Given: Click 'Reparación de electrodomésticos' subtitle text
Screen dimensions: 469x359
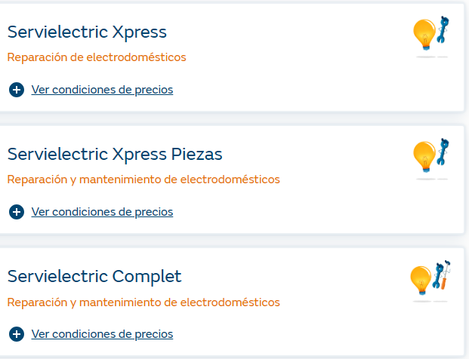Looking at the screenshot, I should tap(97, 57).
